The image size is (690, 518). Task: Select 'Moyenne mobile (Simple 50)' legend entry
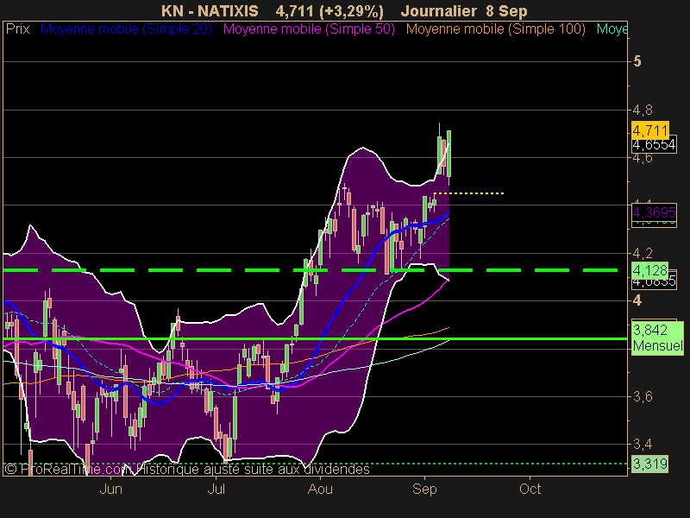pyautogui.click(x=309, y=29)
